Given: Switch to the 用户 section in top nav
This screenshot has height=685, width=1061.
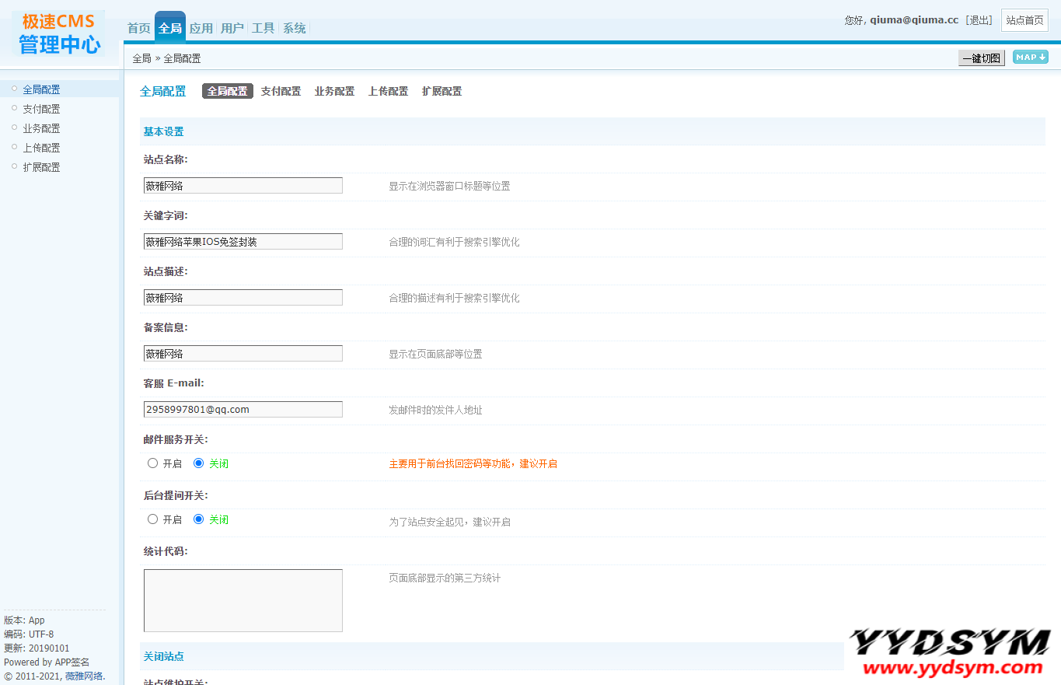Looking at the screenshot, I should 232,27.
